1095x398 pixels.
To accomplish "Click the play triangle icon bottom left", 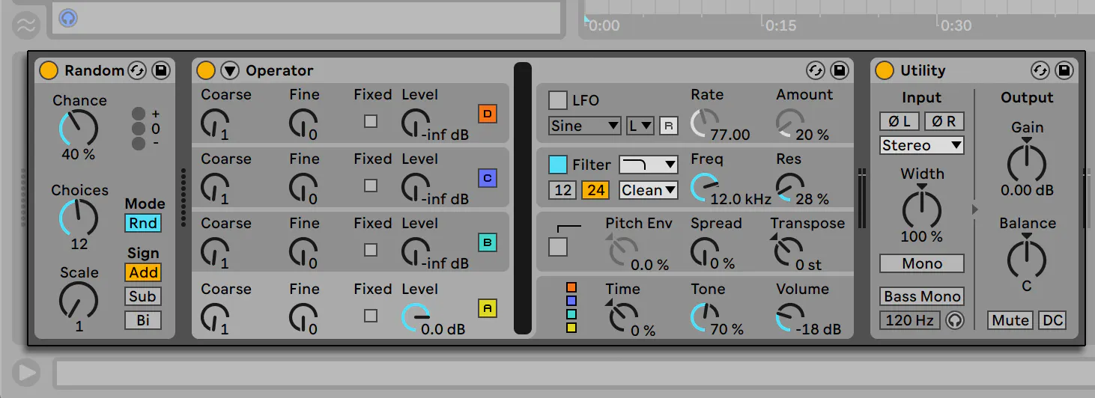I will tap(27, 372).
